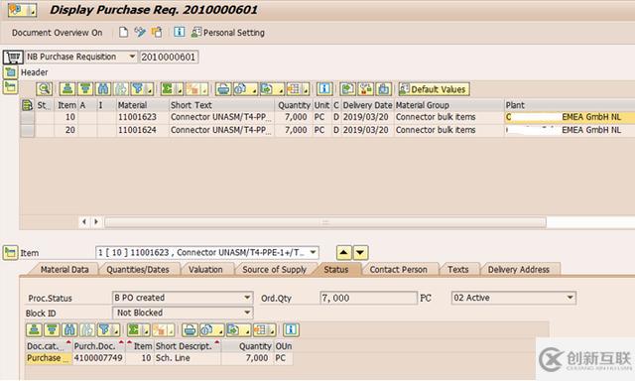Viewport: 635px width, 381px height.
Task: Click info icon in Status tab toolbar
Action: pyautogui.click(x=291, y=330)
